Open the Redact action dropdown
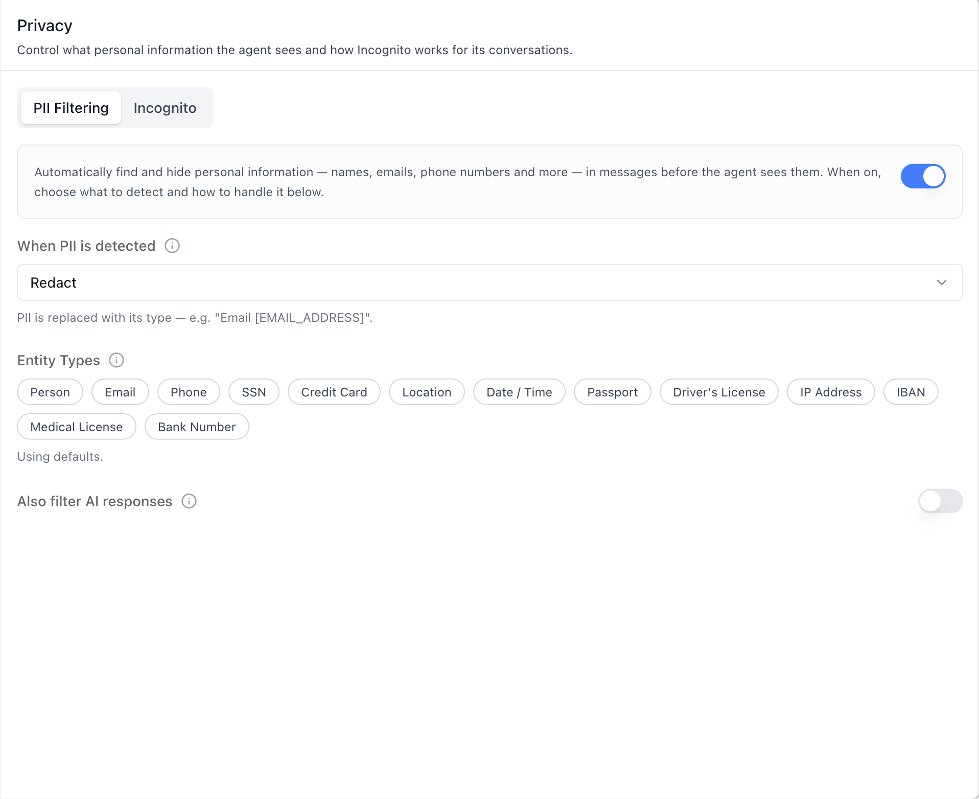The height and width of the screenshot is (799, 979). [490, 283]
